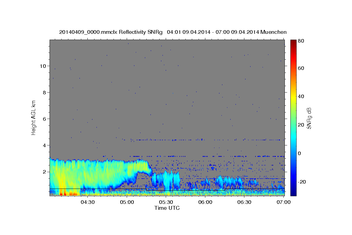Click the height tick label 8
This screenshot has width=352, height=235.
click(44, 93)
